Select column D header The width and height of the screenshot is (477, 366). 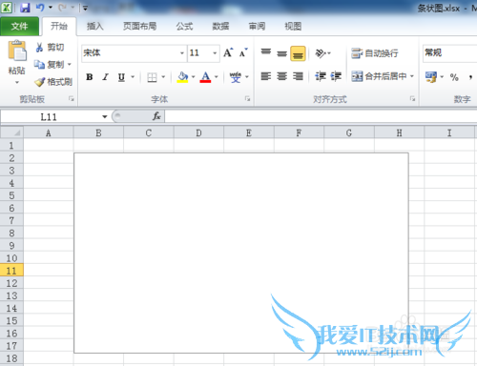[x=198, y=132]
